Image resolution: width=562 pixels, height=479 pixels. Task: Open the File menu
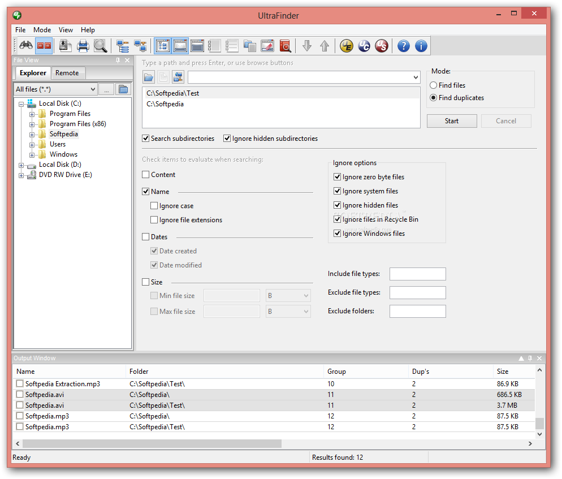[20, 30]
